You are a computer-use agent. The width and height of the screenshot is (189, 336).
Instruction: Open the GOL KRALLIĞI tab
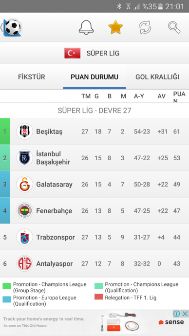coord(157,77)
